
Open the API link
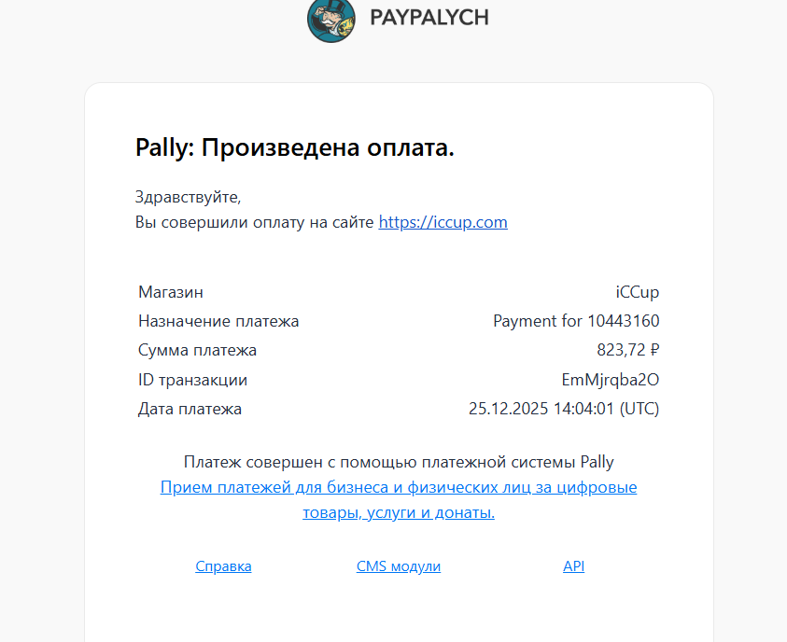(x=573, y=566)
